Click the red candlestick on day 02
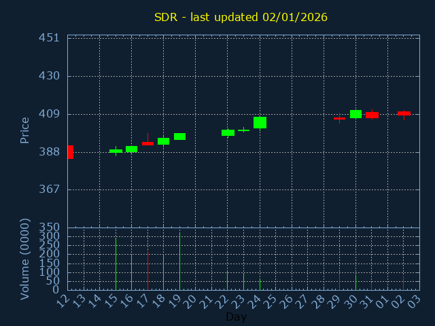This screenshot has height=326, width=435. click(x=404, y=113)
